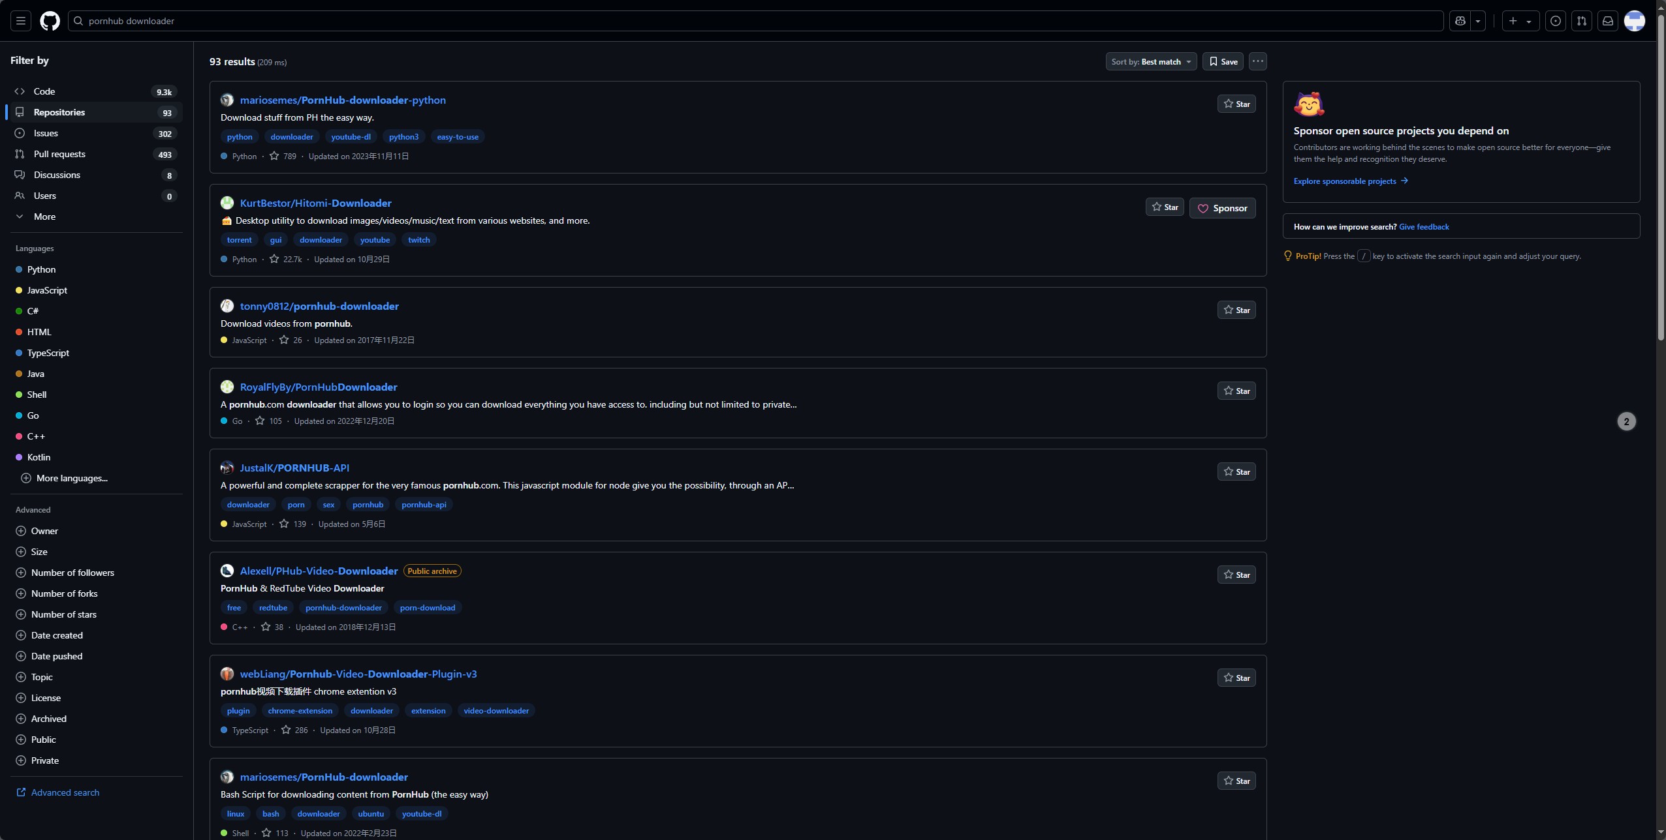Click the pornhub-api topic tag
Viewport: 1666px width, 840px height.
point(424,505)
